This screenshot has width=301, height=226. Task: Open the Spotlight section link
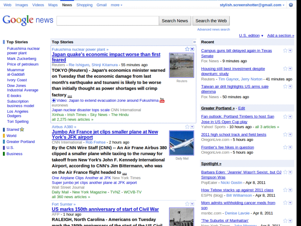[211, 164]
